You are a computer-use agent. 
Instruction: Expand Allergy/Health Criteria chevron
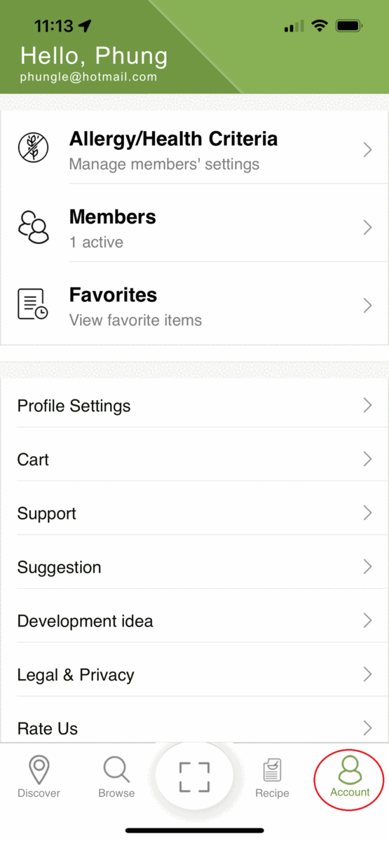367,149
